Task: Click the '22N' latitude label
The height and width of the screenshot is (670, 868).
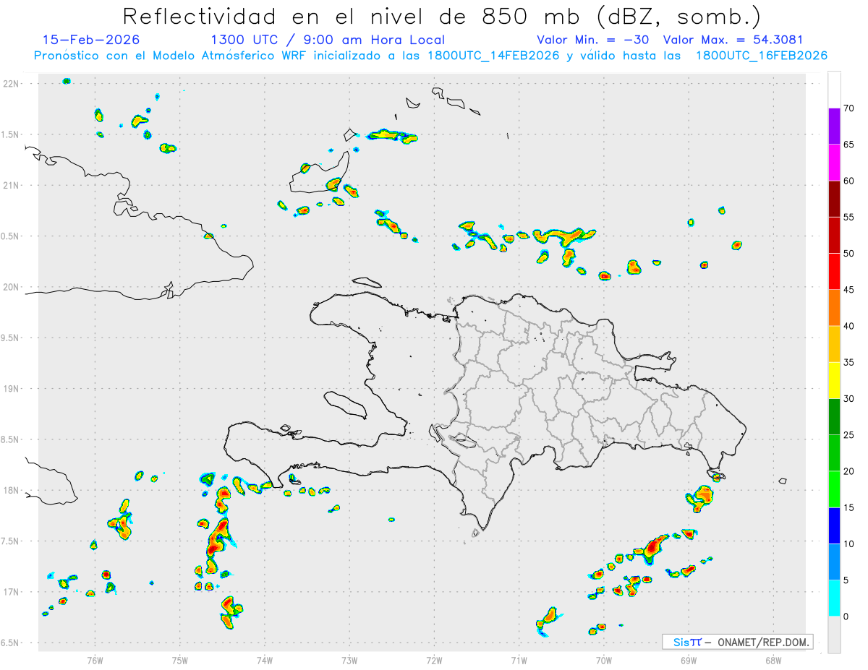Action: [x=11, y=84]
